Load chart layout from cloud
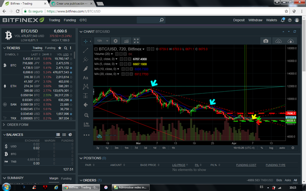 278,41
